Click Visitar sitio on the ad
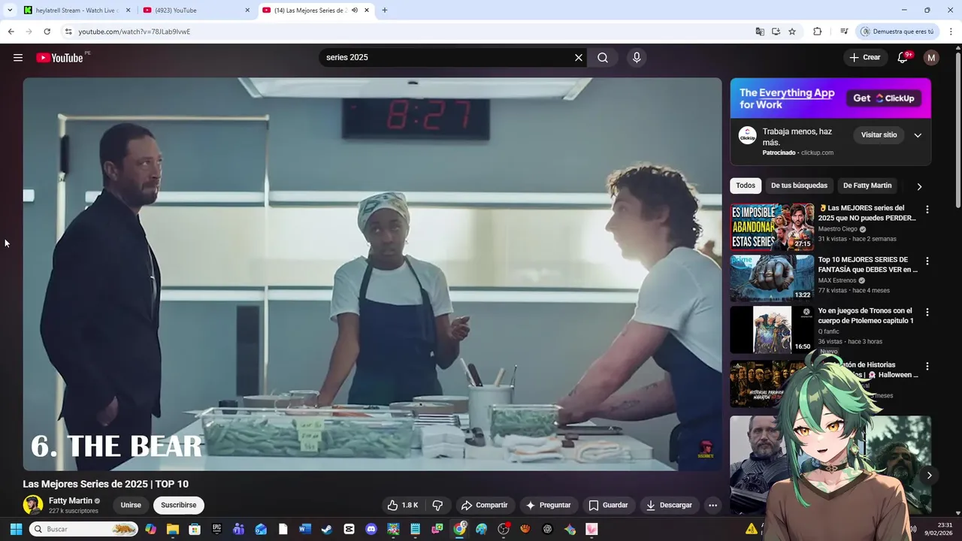The width and height of the screenshot is (962, 541). tap(879, 135)
